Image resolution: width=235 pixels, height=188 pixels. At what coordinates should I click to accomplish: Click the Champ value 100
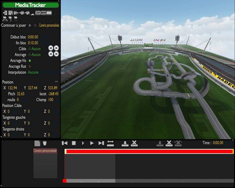pyautogui.click(x=51, y=100)
